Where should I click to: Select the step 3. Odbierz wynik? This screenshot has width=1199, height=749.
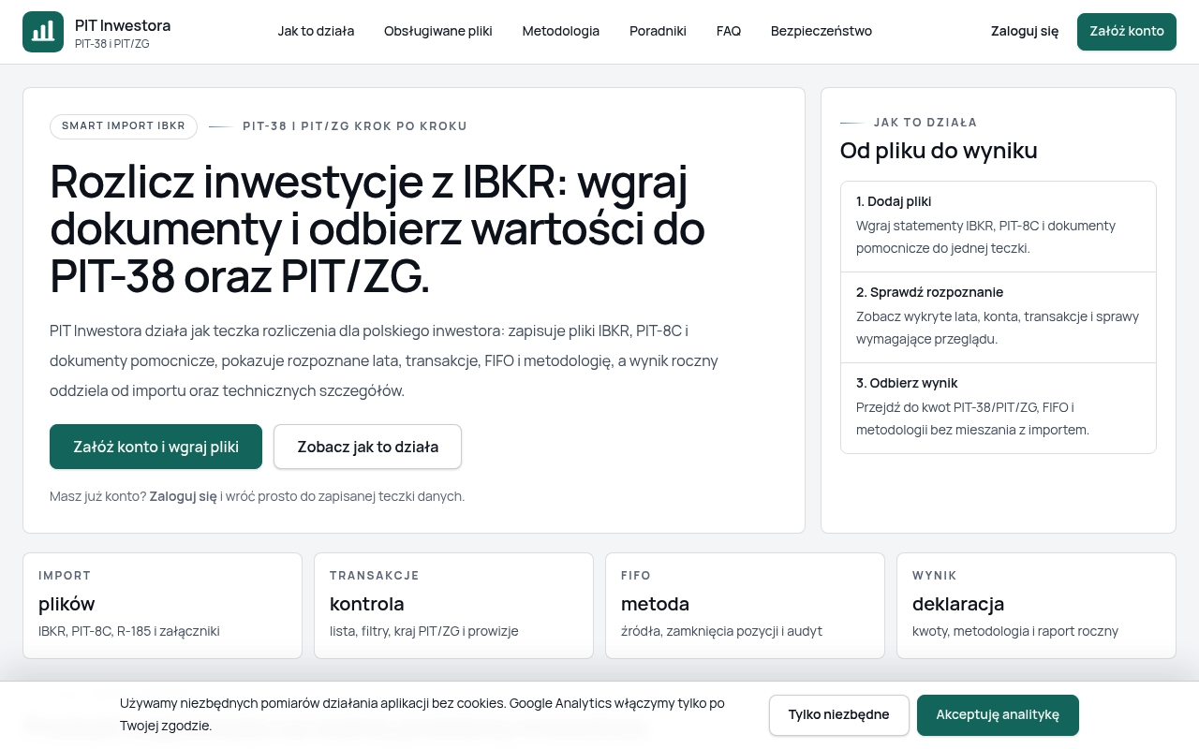pyautogui.click(x=999, y=408)
